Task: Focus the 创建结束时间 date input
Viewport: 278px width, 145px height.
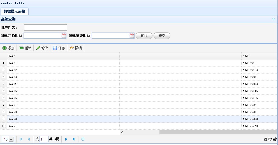Action: (111, 36)
